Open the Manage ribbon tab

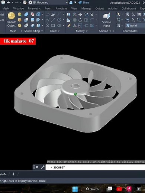click(x=86, y=9)
